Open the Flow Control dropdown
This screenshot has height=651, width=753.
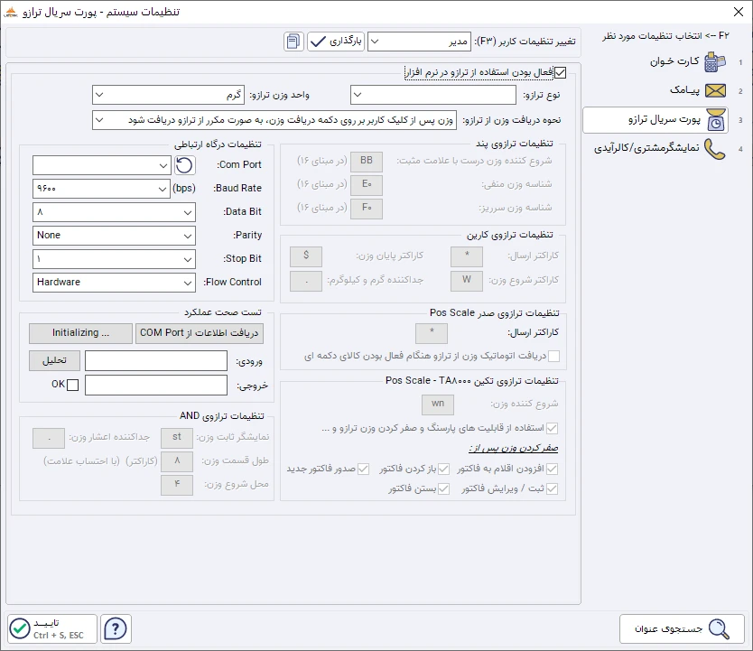[114, 282]
